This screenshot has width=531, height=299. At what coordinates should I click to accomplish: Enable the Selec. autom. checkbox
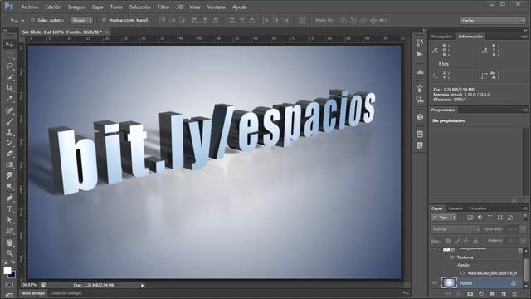[33, 20]
